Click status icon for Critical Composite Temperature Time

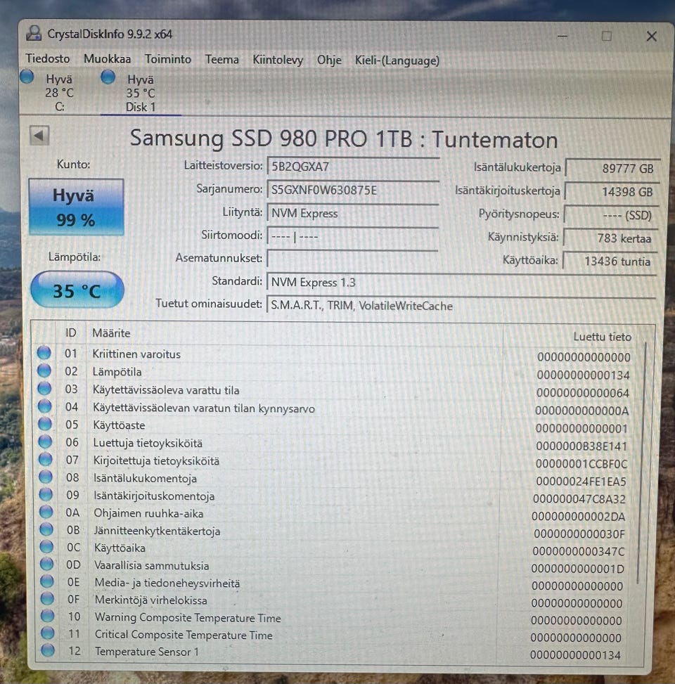[x=48, y=633]
